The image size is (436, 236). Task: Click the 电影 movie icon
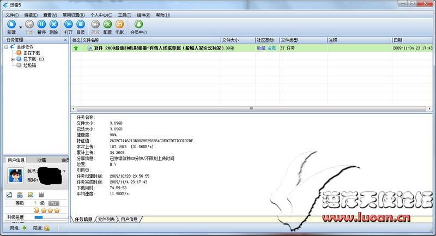(119, 25)
